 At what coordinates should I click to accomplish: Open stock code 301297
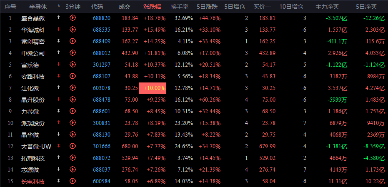click(102, 65)
